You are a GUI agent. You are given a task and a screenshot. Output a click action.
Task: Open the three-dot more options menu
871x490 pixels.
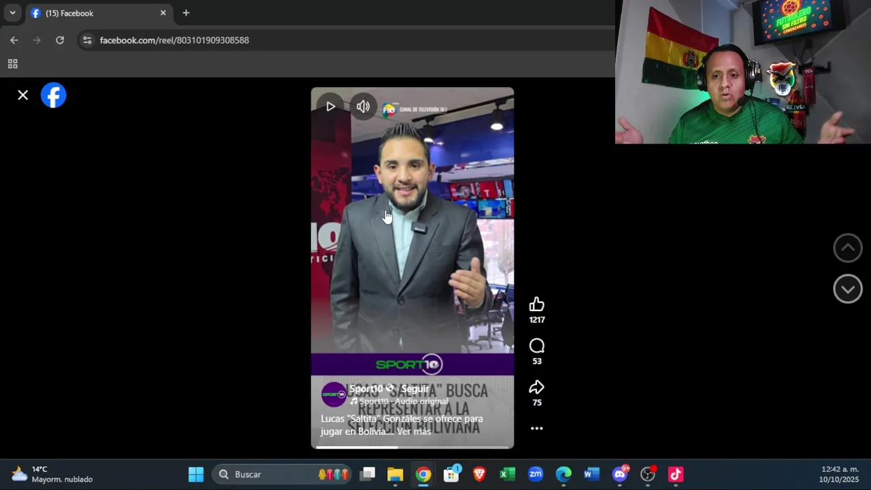click(537, 428)
